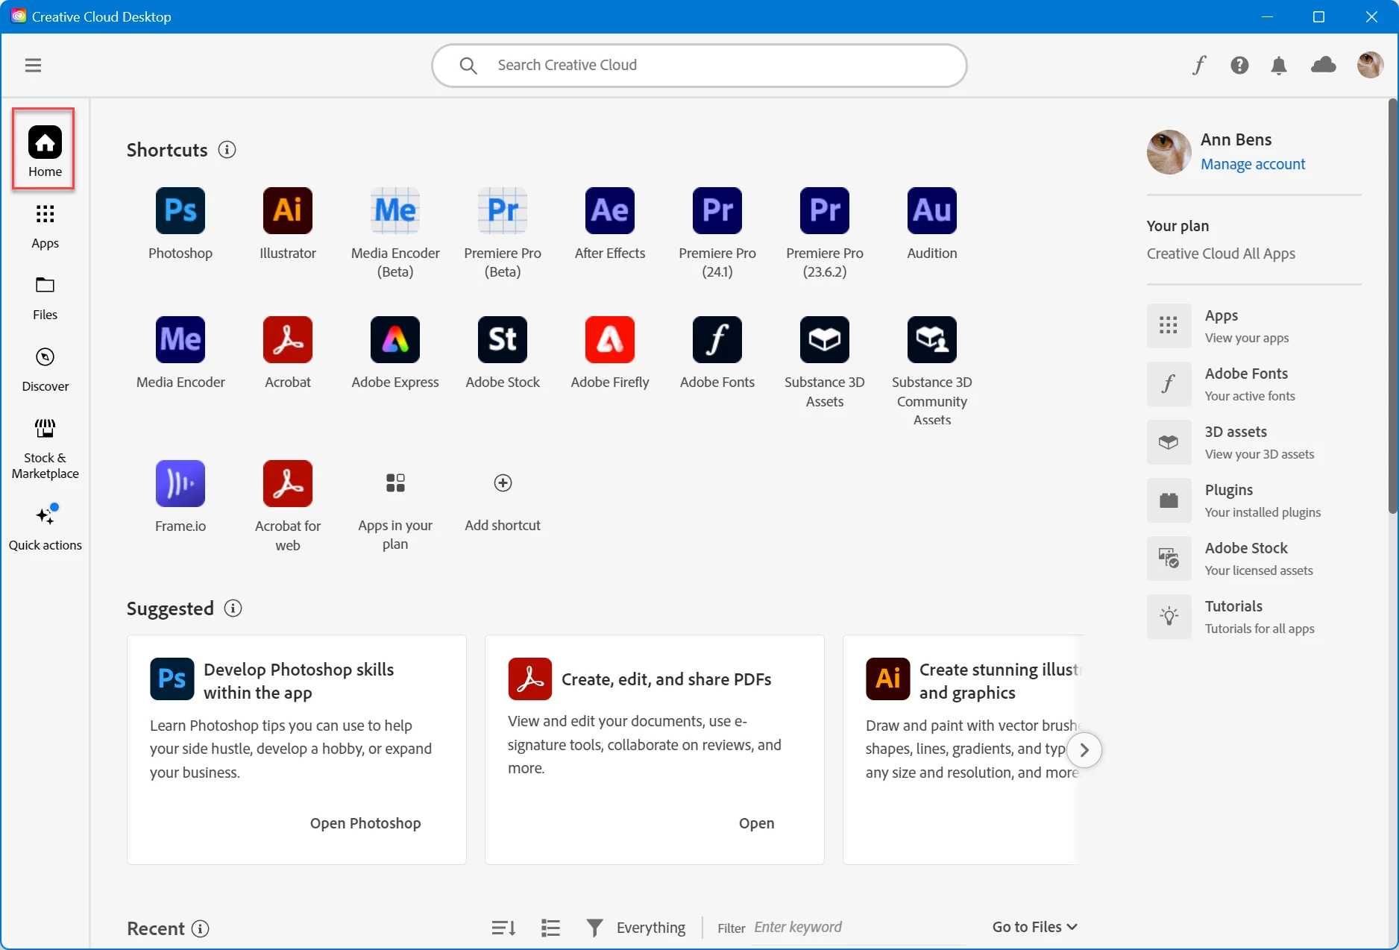Screen dimensions: 1399x950
Task: Show notifications bell
Action: [x=1279, y=66]
